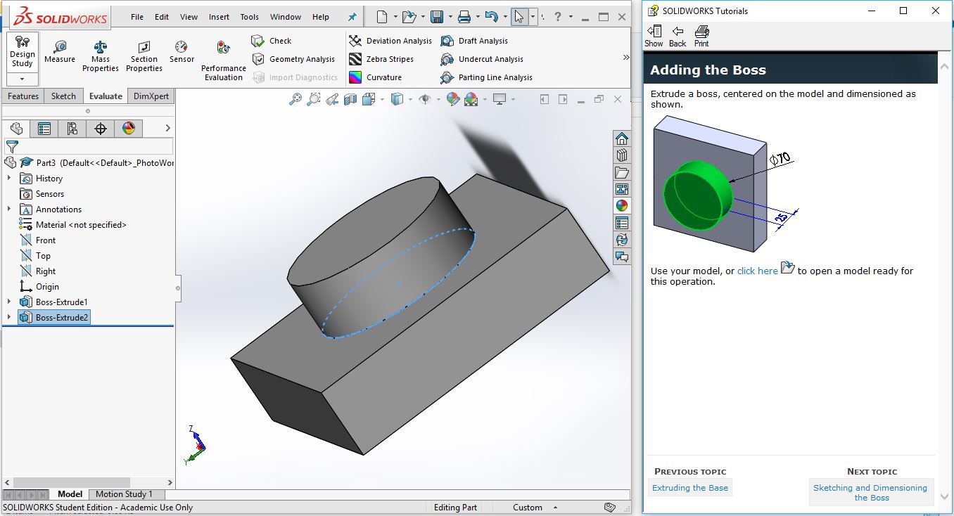Open the Motion Study 1 tab

point(124,494)
